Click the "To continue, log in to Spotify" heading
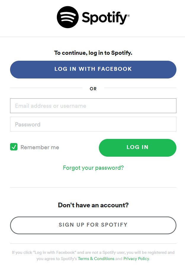The image size is (185, 271). click(93, 53)
